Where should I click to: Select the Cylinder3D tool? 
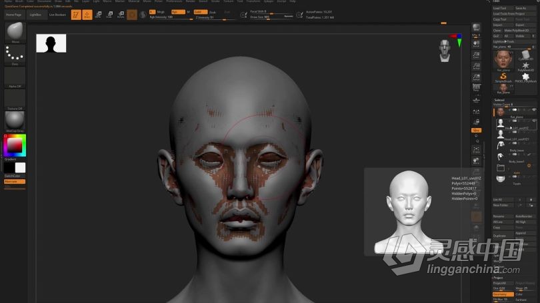[x=525, y=55]
